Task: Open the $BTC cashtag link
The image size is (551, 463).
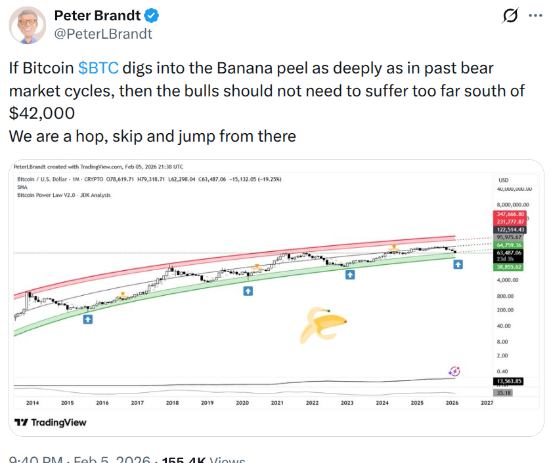Action: [x=98, y=68]
